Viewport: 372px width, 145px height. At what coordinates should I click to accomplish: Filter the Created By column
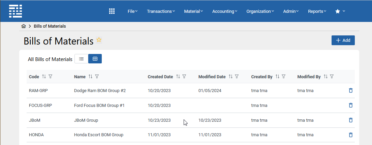pos(283,77)
